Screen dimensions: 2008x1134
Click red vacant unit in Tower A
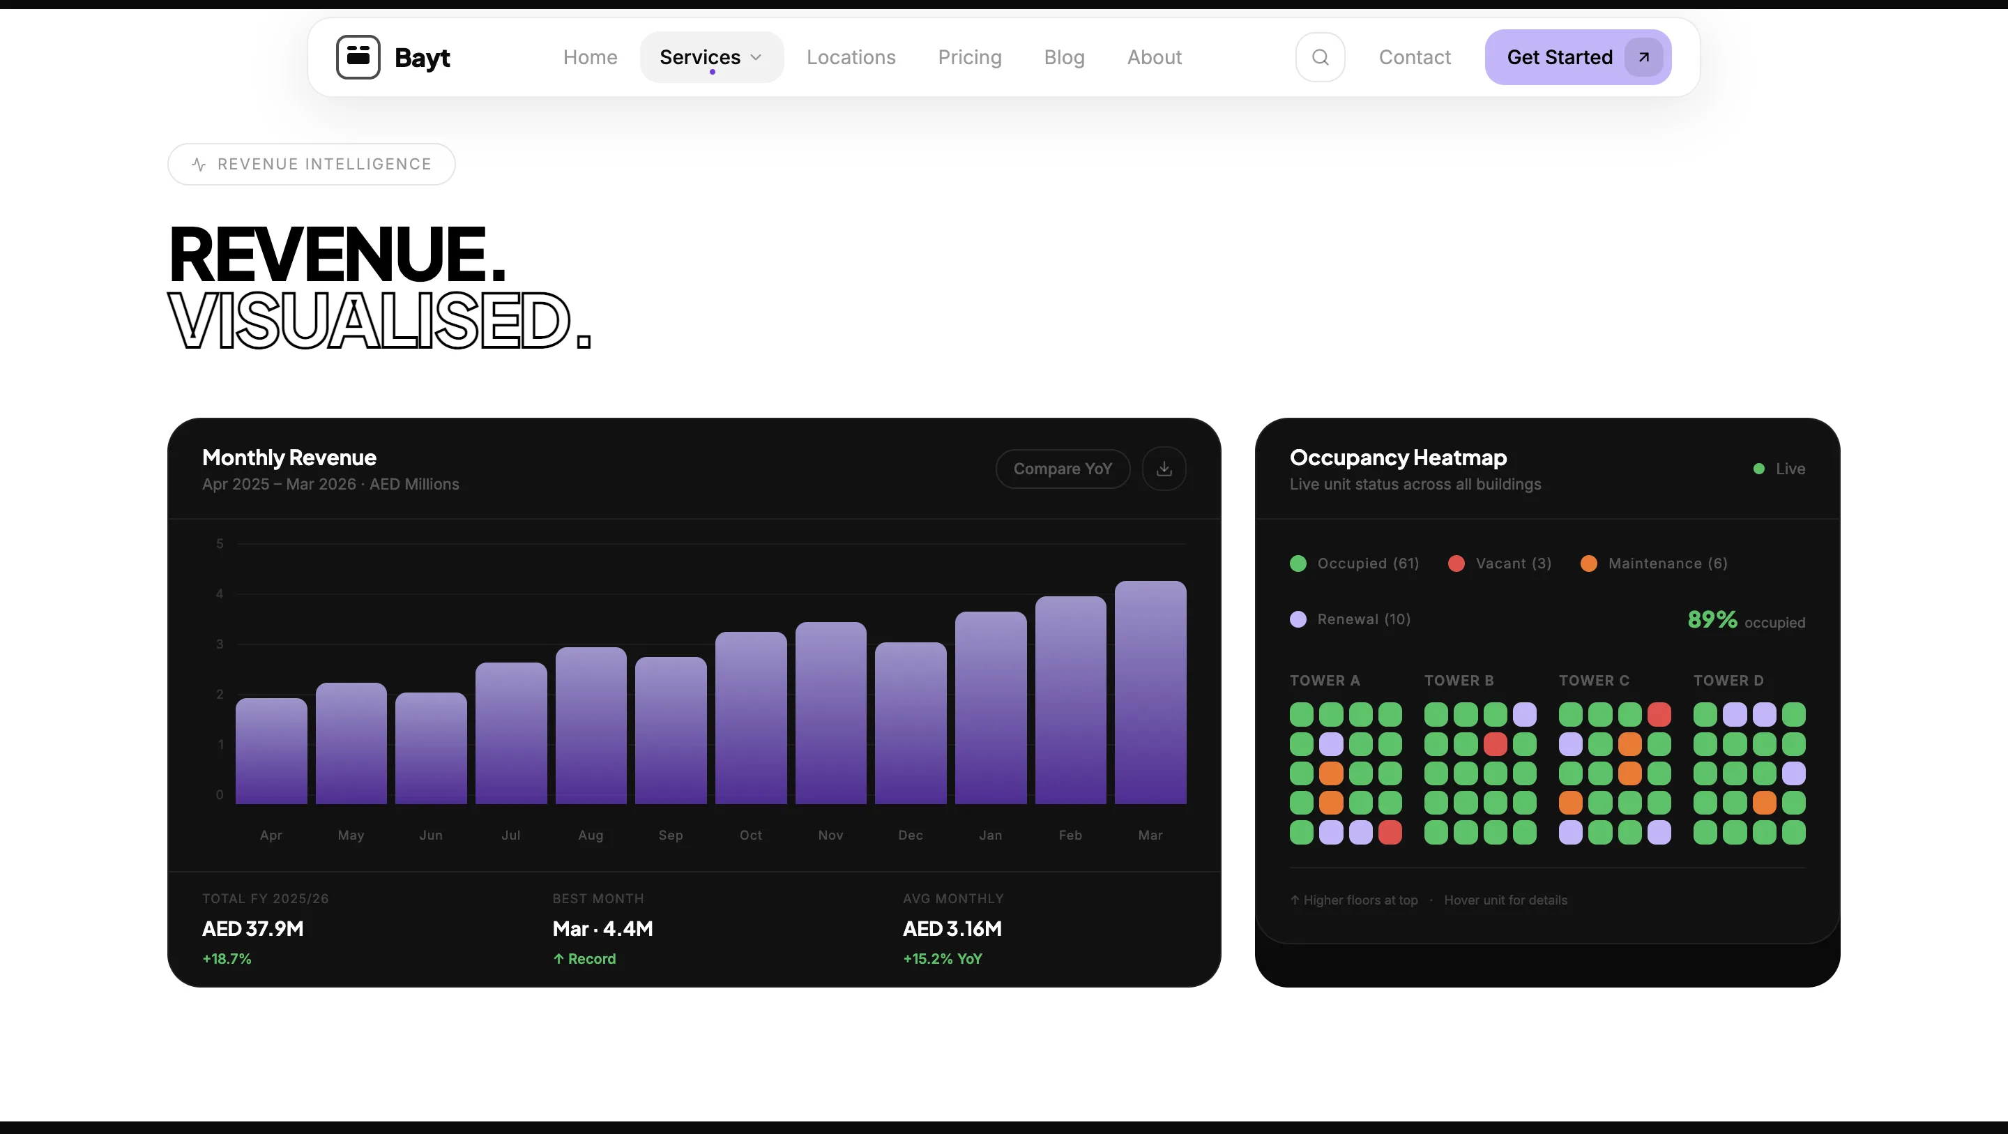point(1390,832)
